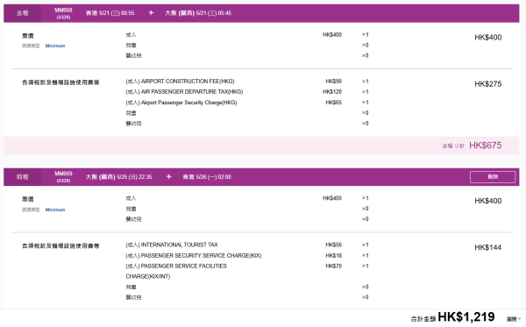Click arrival text 大阪 (關西) 5/21 05:45

198,13
